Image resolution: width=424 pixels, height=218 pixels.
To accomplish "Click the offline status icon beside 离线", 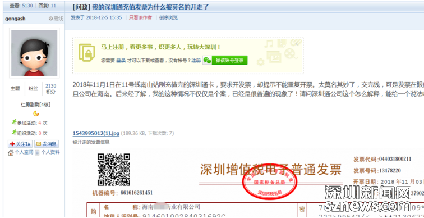I will click(x=50, y=19).
